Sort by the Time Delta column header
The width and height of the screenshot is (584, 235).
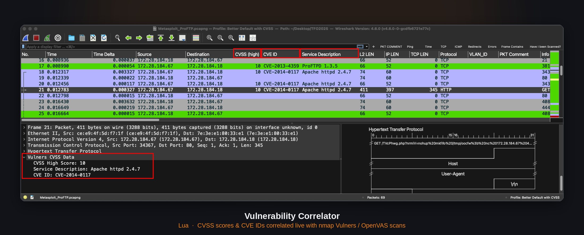(114, 54)
